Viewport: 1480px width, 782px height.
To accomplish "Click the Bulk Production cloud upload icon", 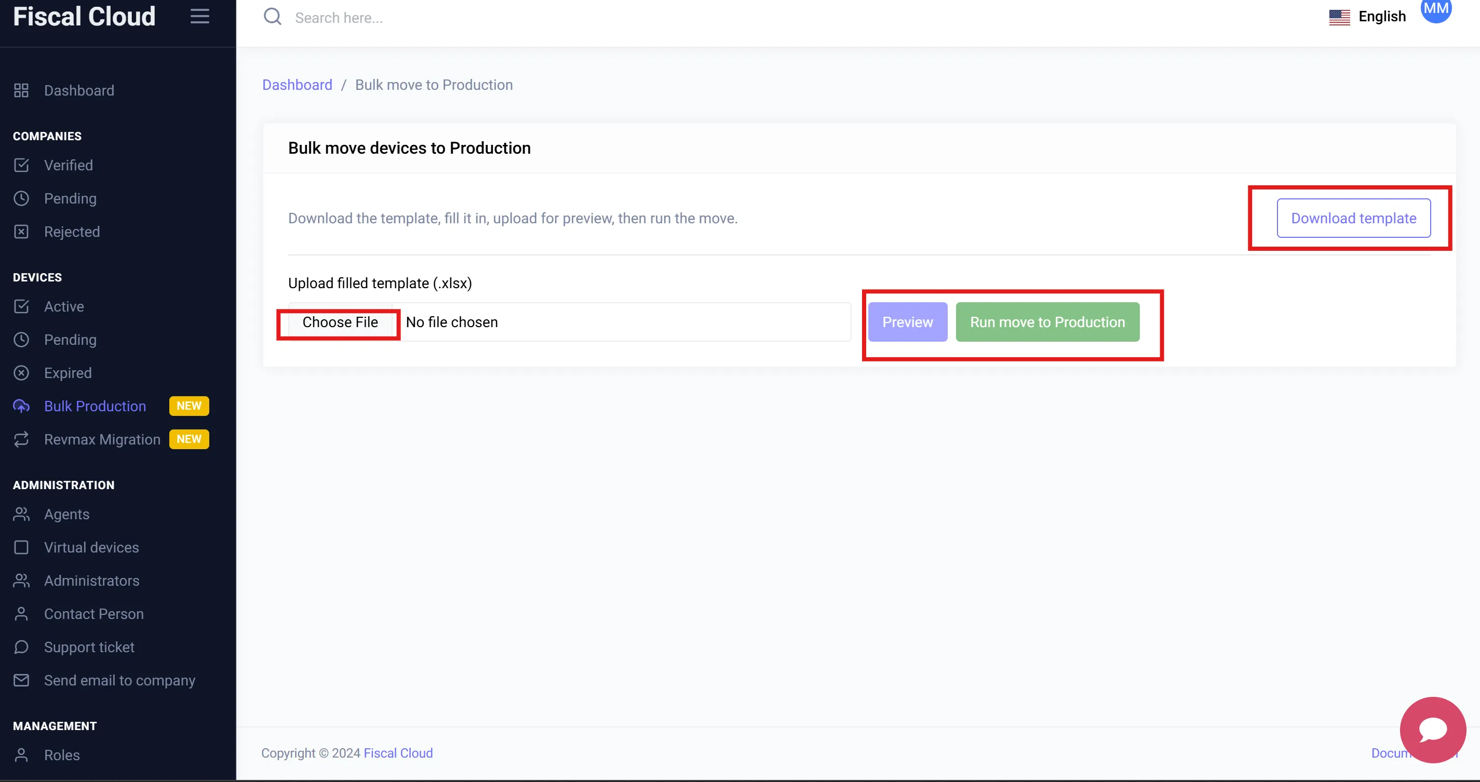I will [21, 406].
